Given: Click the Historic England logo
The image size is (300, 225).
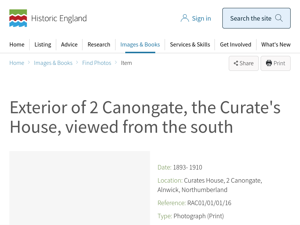Looking at the screenshot, I should 48,18.
